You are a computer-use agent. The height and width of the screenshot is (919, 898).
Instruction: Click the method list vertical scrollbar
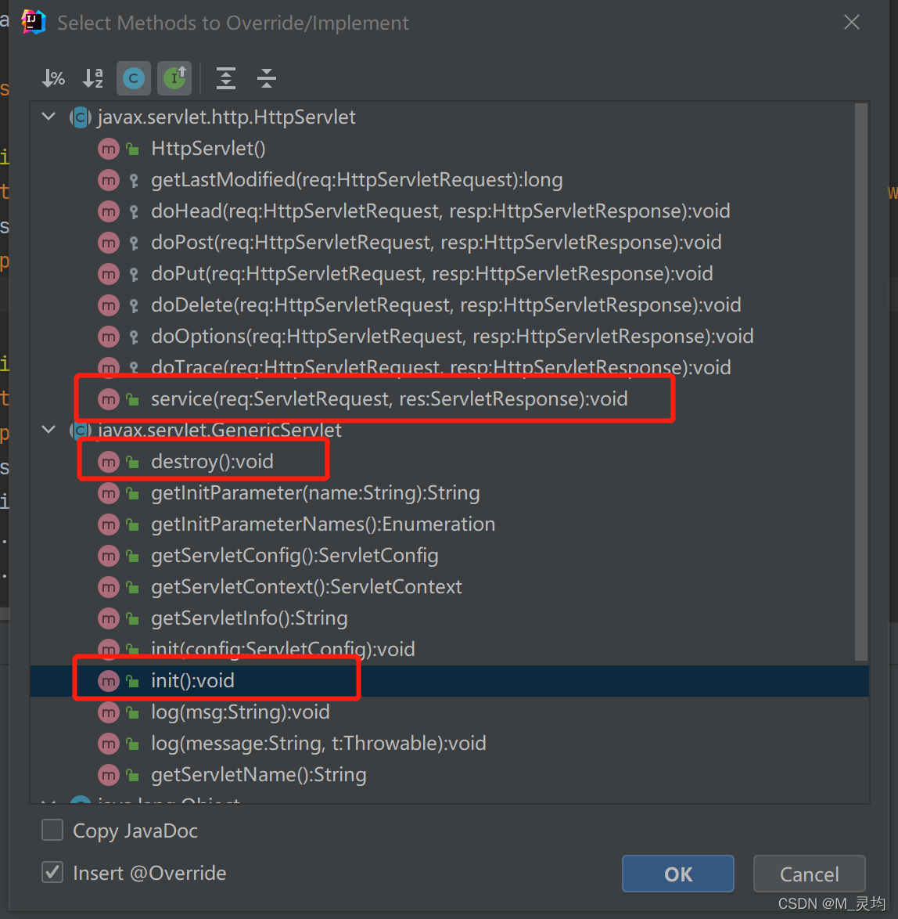coord(860,382)
